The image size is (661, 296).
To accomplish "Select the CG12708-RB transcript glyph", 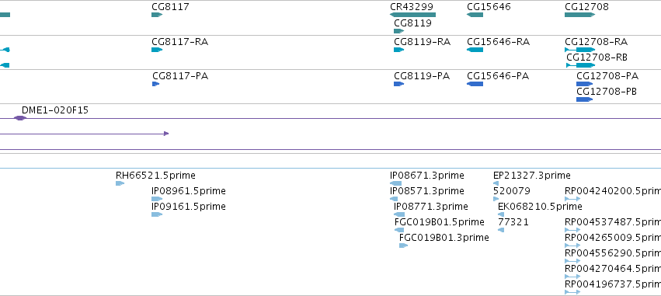I will 580,65.
